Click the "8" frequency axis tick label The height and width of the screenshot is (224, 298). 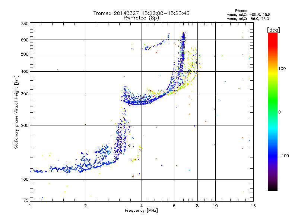click(x=197, y=206)
